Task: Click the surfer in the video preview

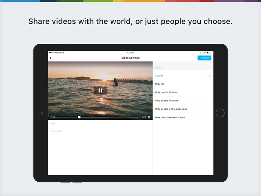Action: pos(116,82)
